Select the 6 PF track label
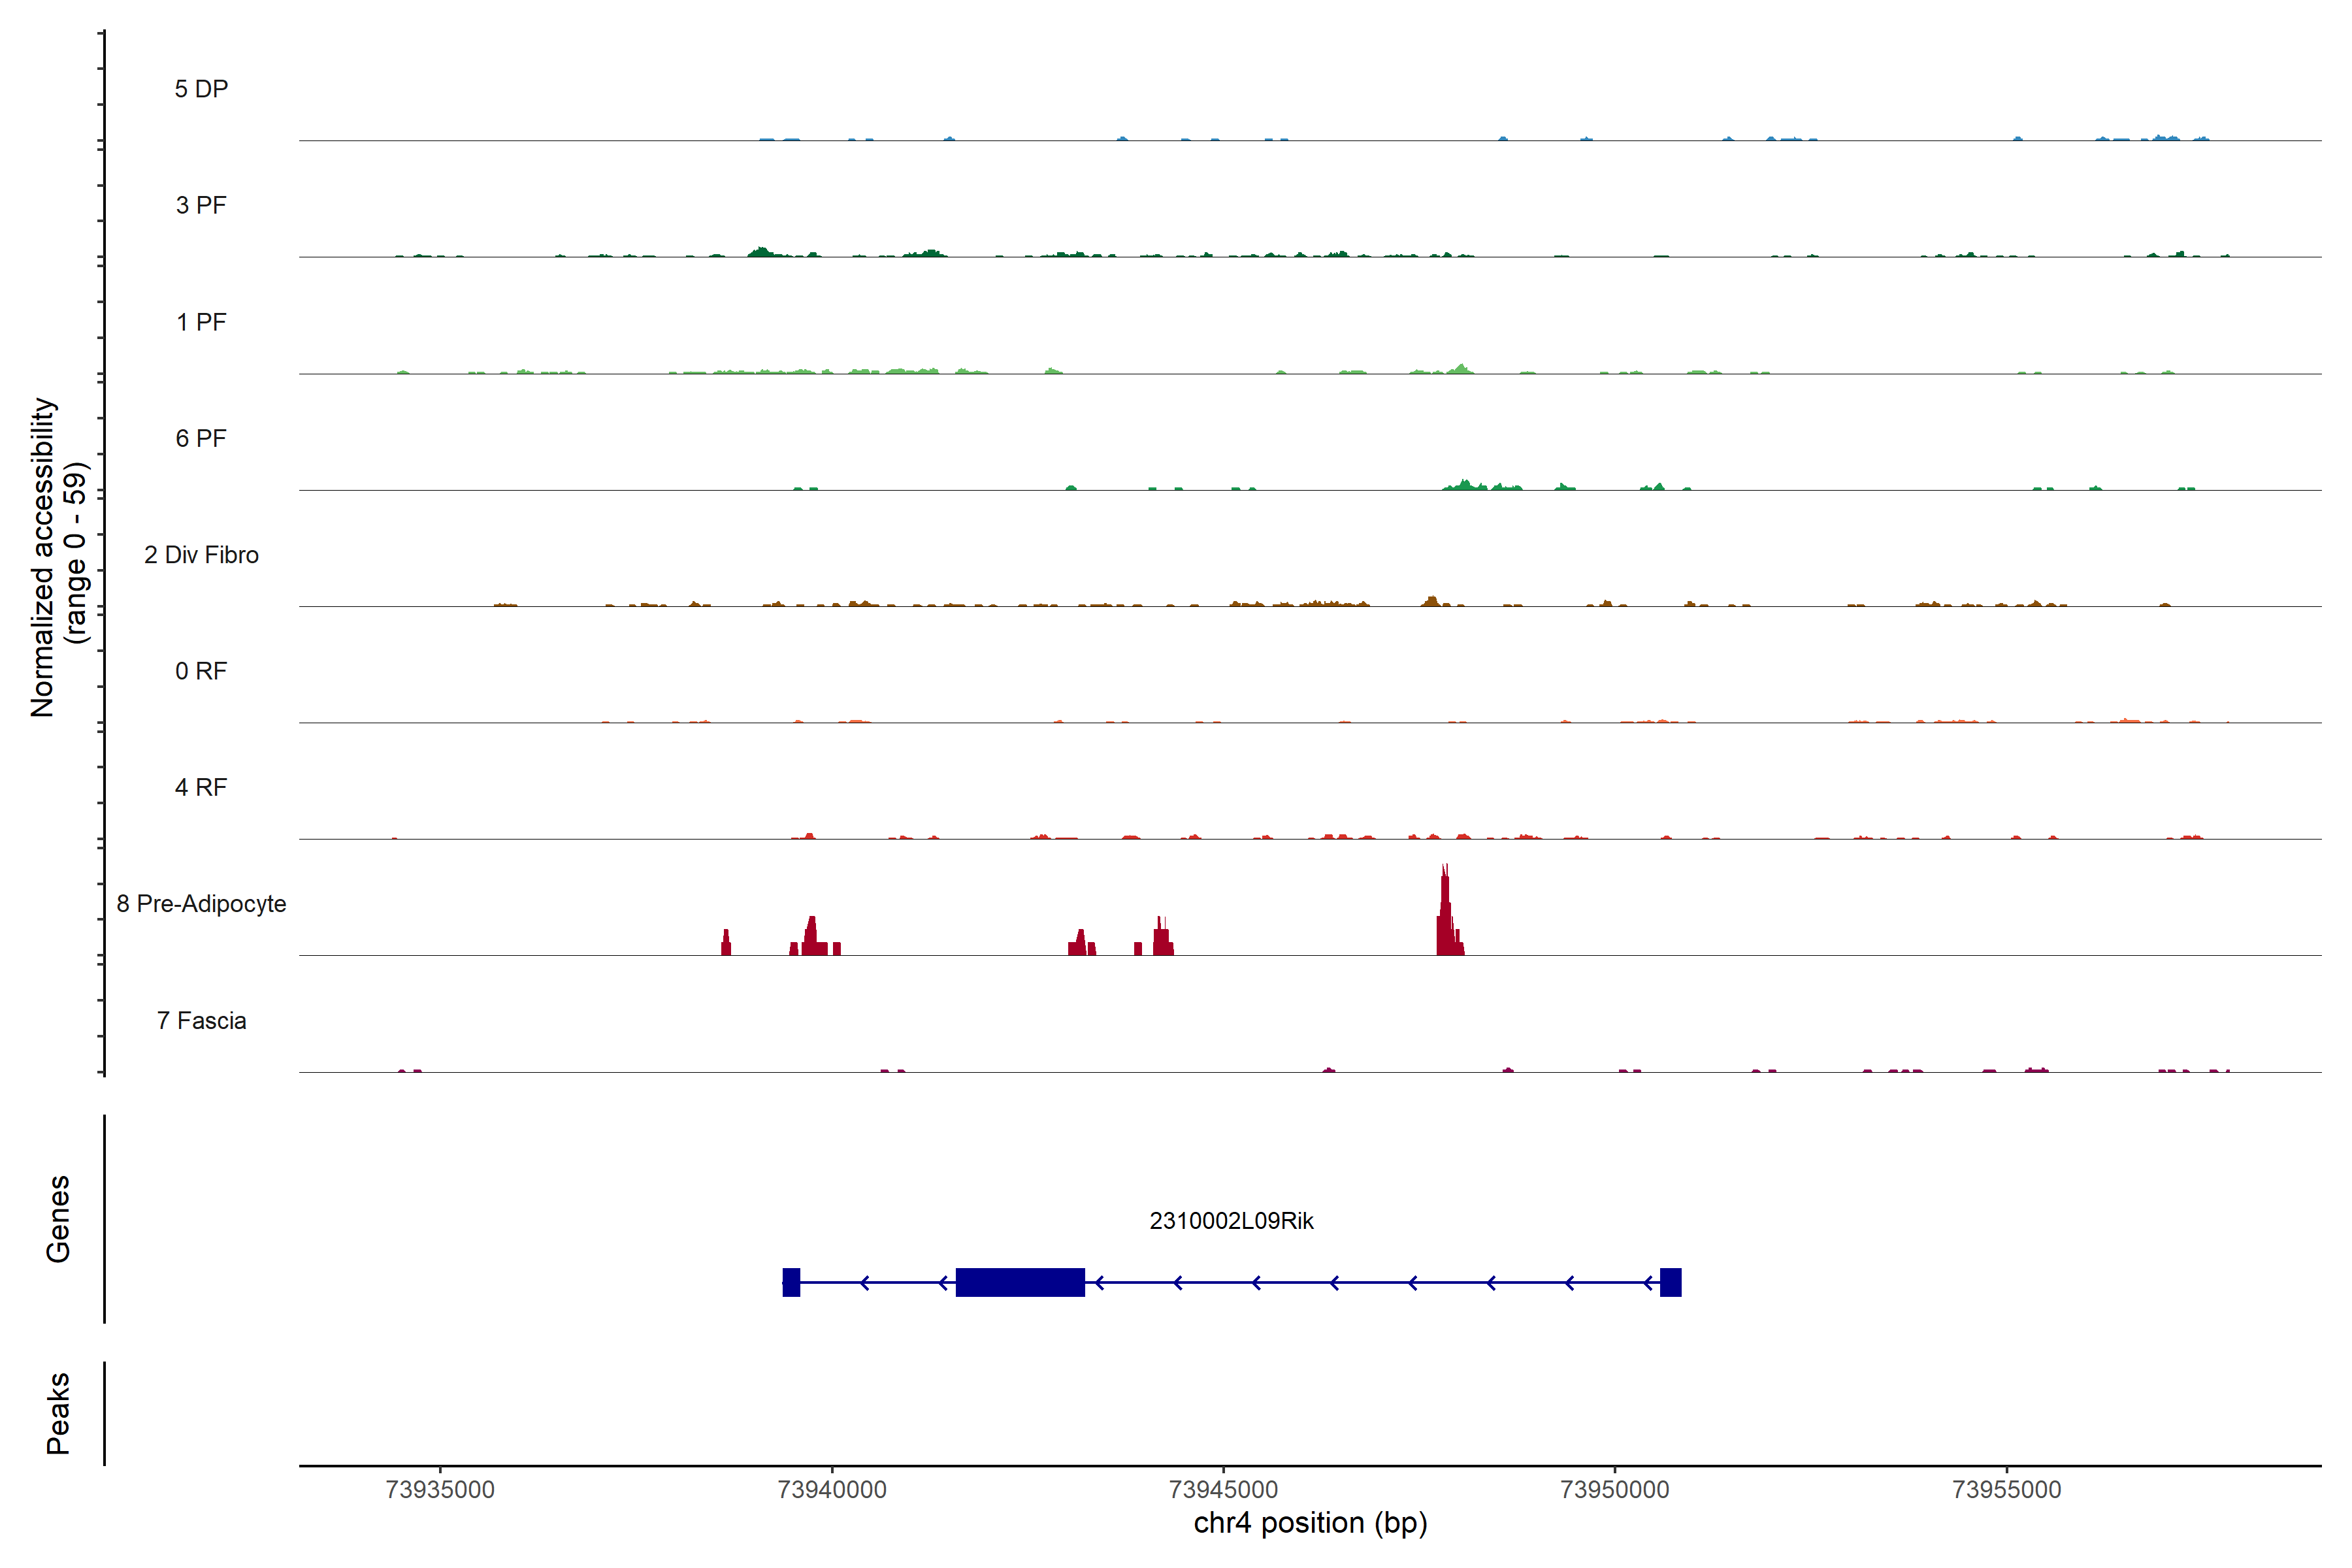This screenshot has height=1568, width=2352. pyautogui.click(x=201, y=438)
